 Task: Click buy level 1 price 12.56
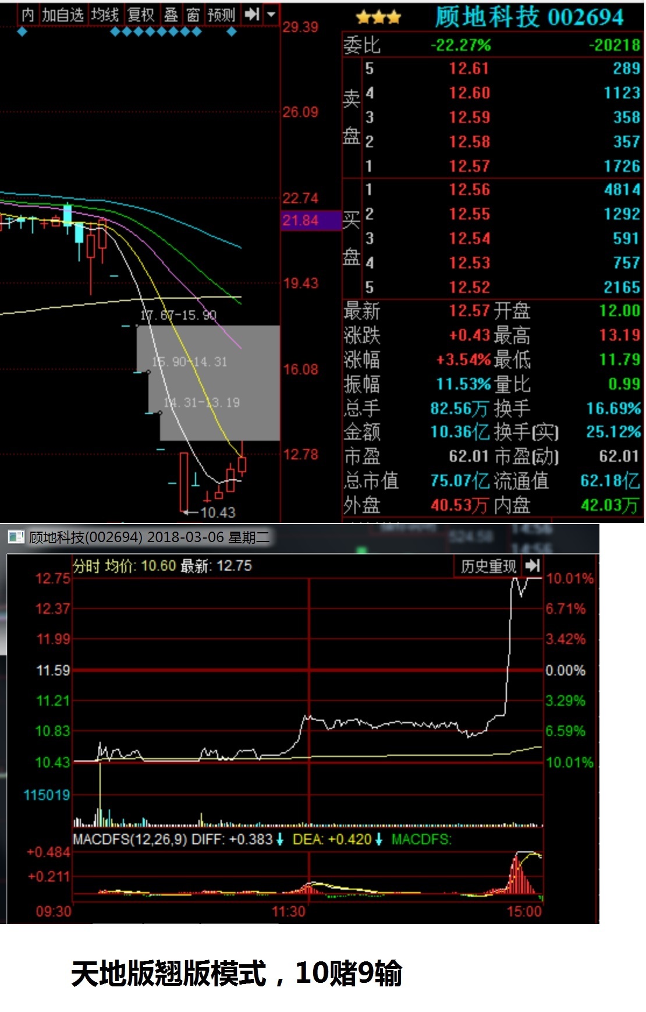468,190
